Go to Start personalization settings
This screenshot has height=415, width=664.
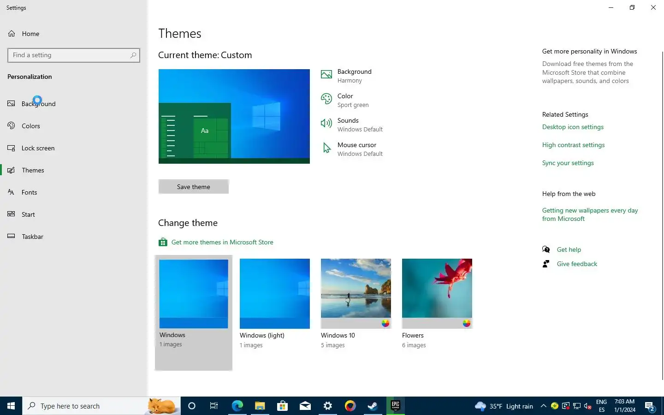[74, 214]
